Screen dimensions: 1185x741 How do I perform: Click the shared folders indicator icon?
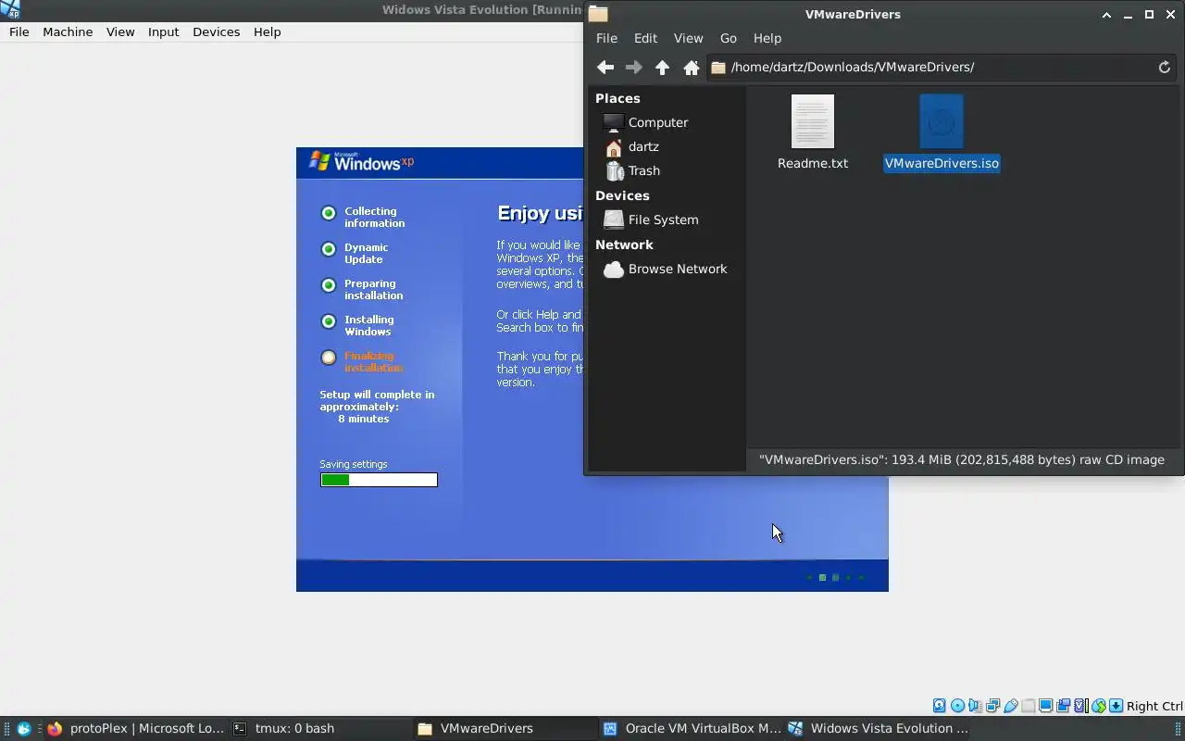1028,706
